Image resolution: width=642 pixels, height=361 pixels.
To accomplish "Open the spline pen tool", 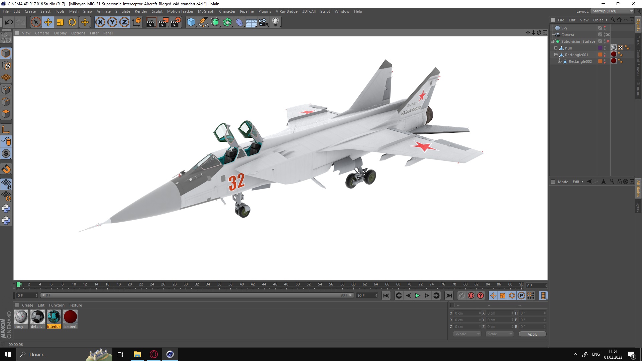I will (203, 22).
